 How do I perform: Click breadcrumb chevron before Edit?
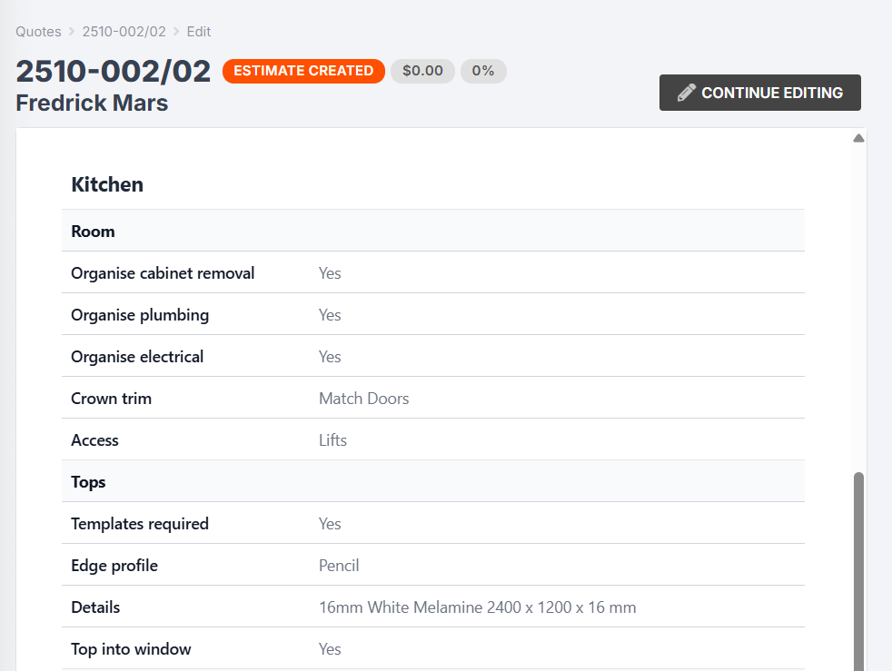(176, 31)
